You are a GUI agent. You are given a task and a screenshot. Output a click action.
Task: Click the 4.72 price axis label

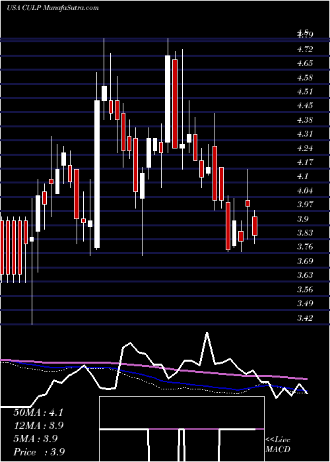click(305, 49)
